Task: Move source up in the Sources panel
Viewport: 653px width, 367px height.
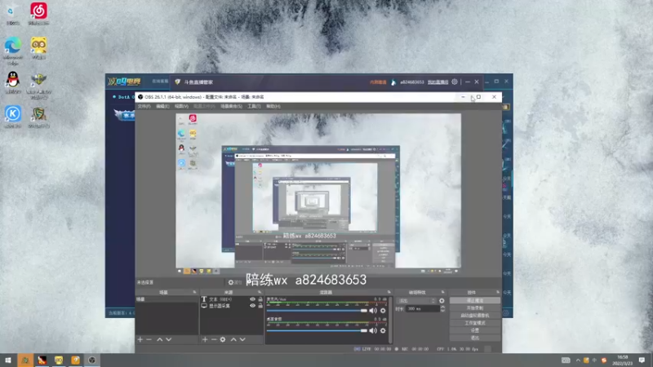Action: point(233,339)
